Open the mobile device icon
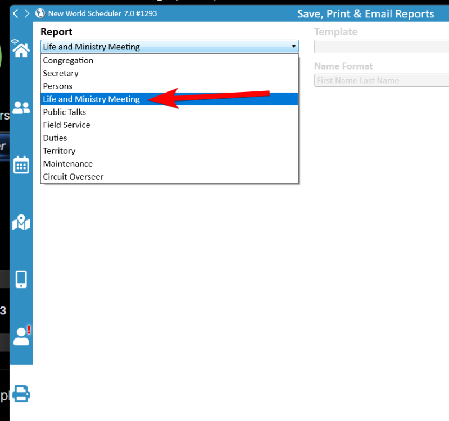Screen dimensions: 449x421 [21, 279]
